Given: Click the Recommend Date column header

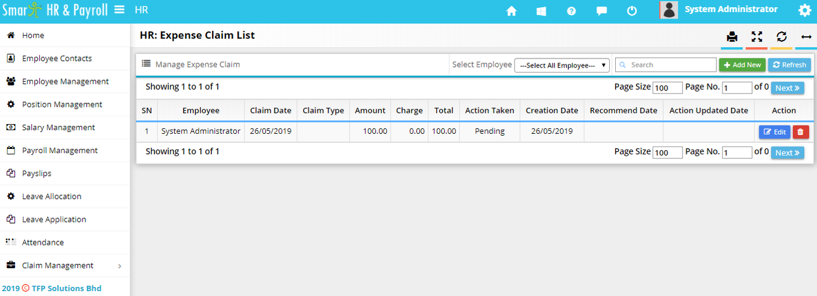Looking at the screenshot, I should (x=624, y=110).
